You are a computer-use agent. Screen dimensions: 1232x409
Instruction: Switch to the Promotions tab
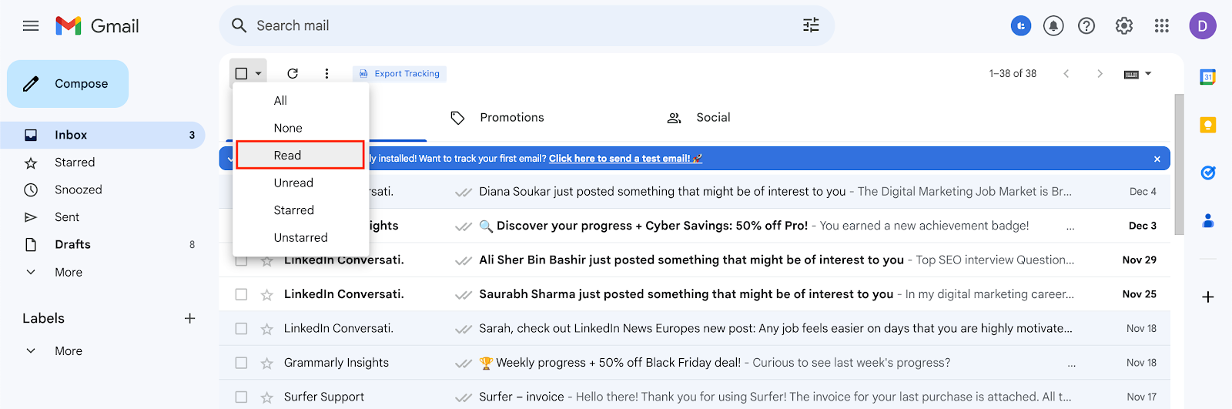(x=497, y=117)
